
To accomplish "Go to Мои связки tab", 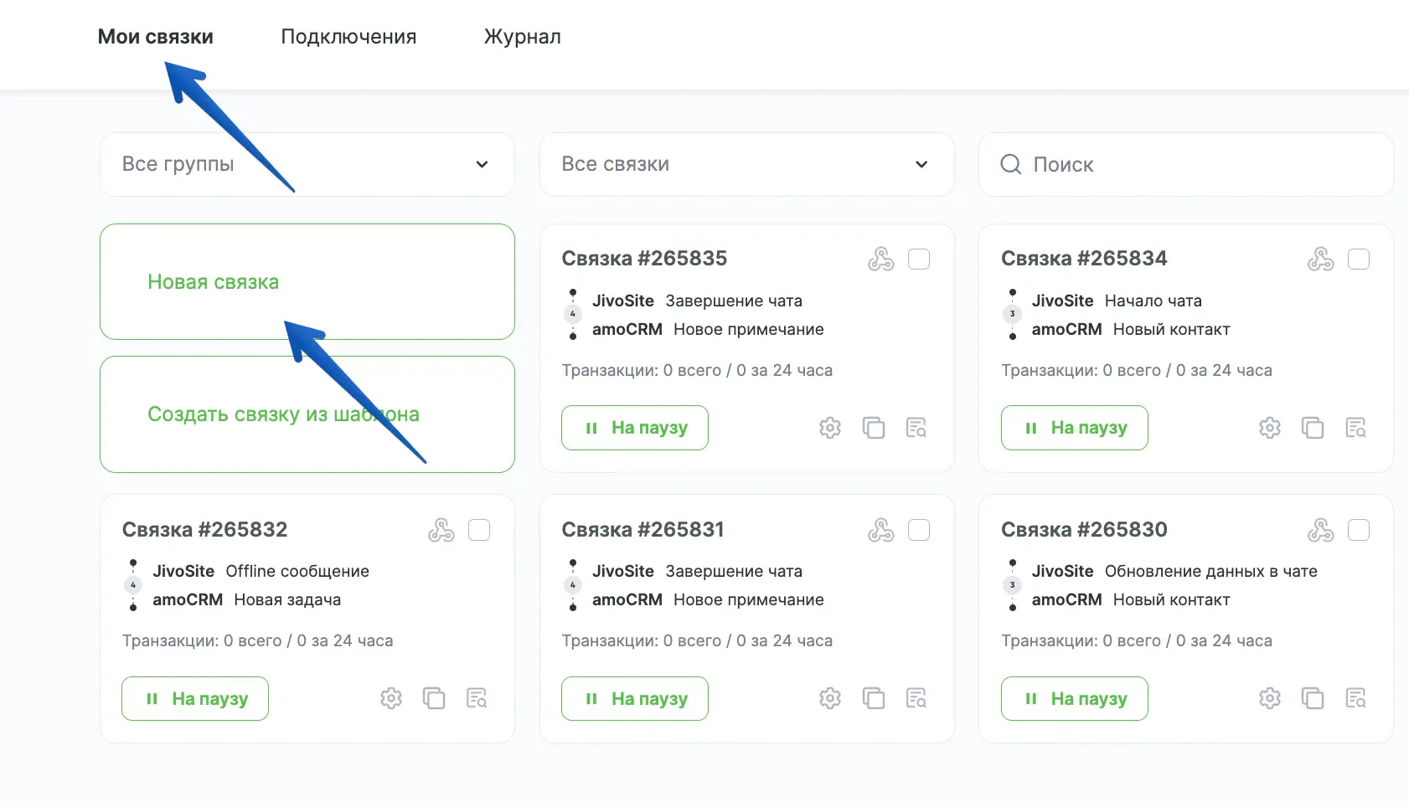I will pos(155,37).
